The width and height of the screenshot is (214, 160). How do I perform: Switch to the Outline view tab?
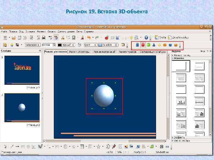click(x=79, y=52)
